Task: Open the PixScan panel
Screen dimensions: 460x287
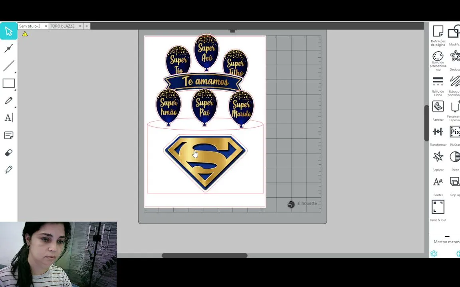Action: tap(455, 136)
